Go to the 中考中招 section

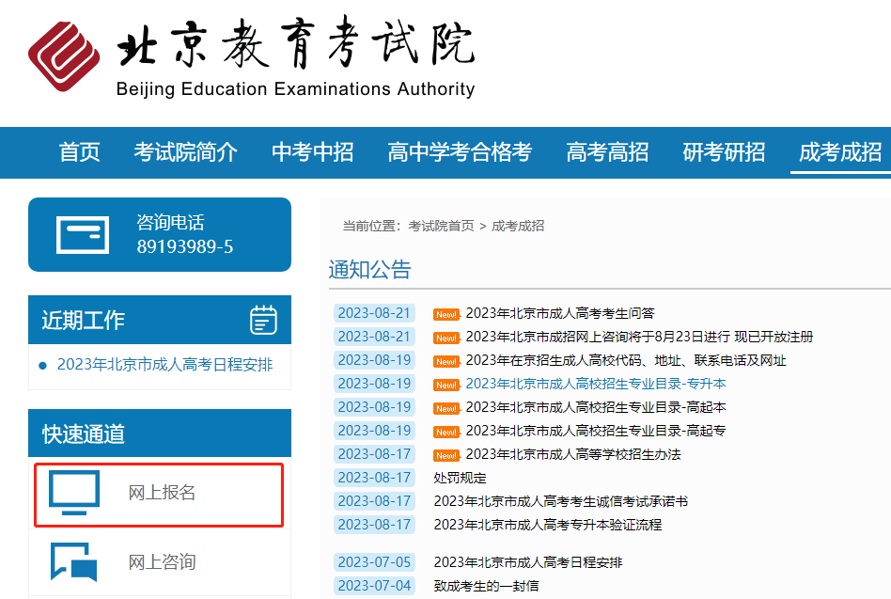[x=312, y=151]
